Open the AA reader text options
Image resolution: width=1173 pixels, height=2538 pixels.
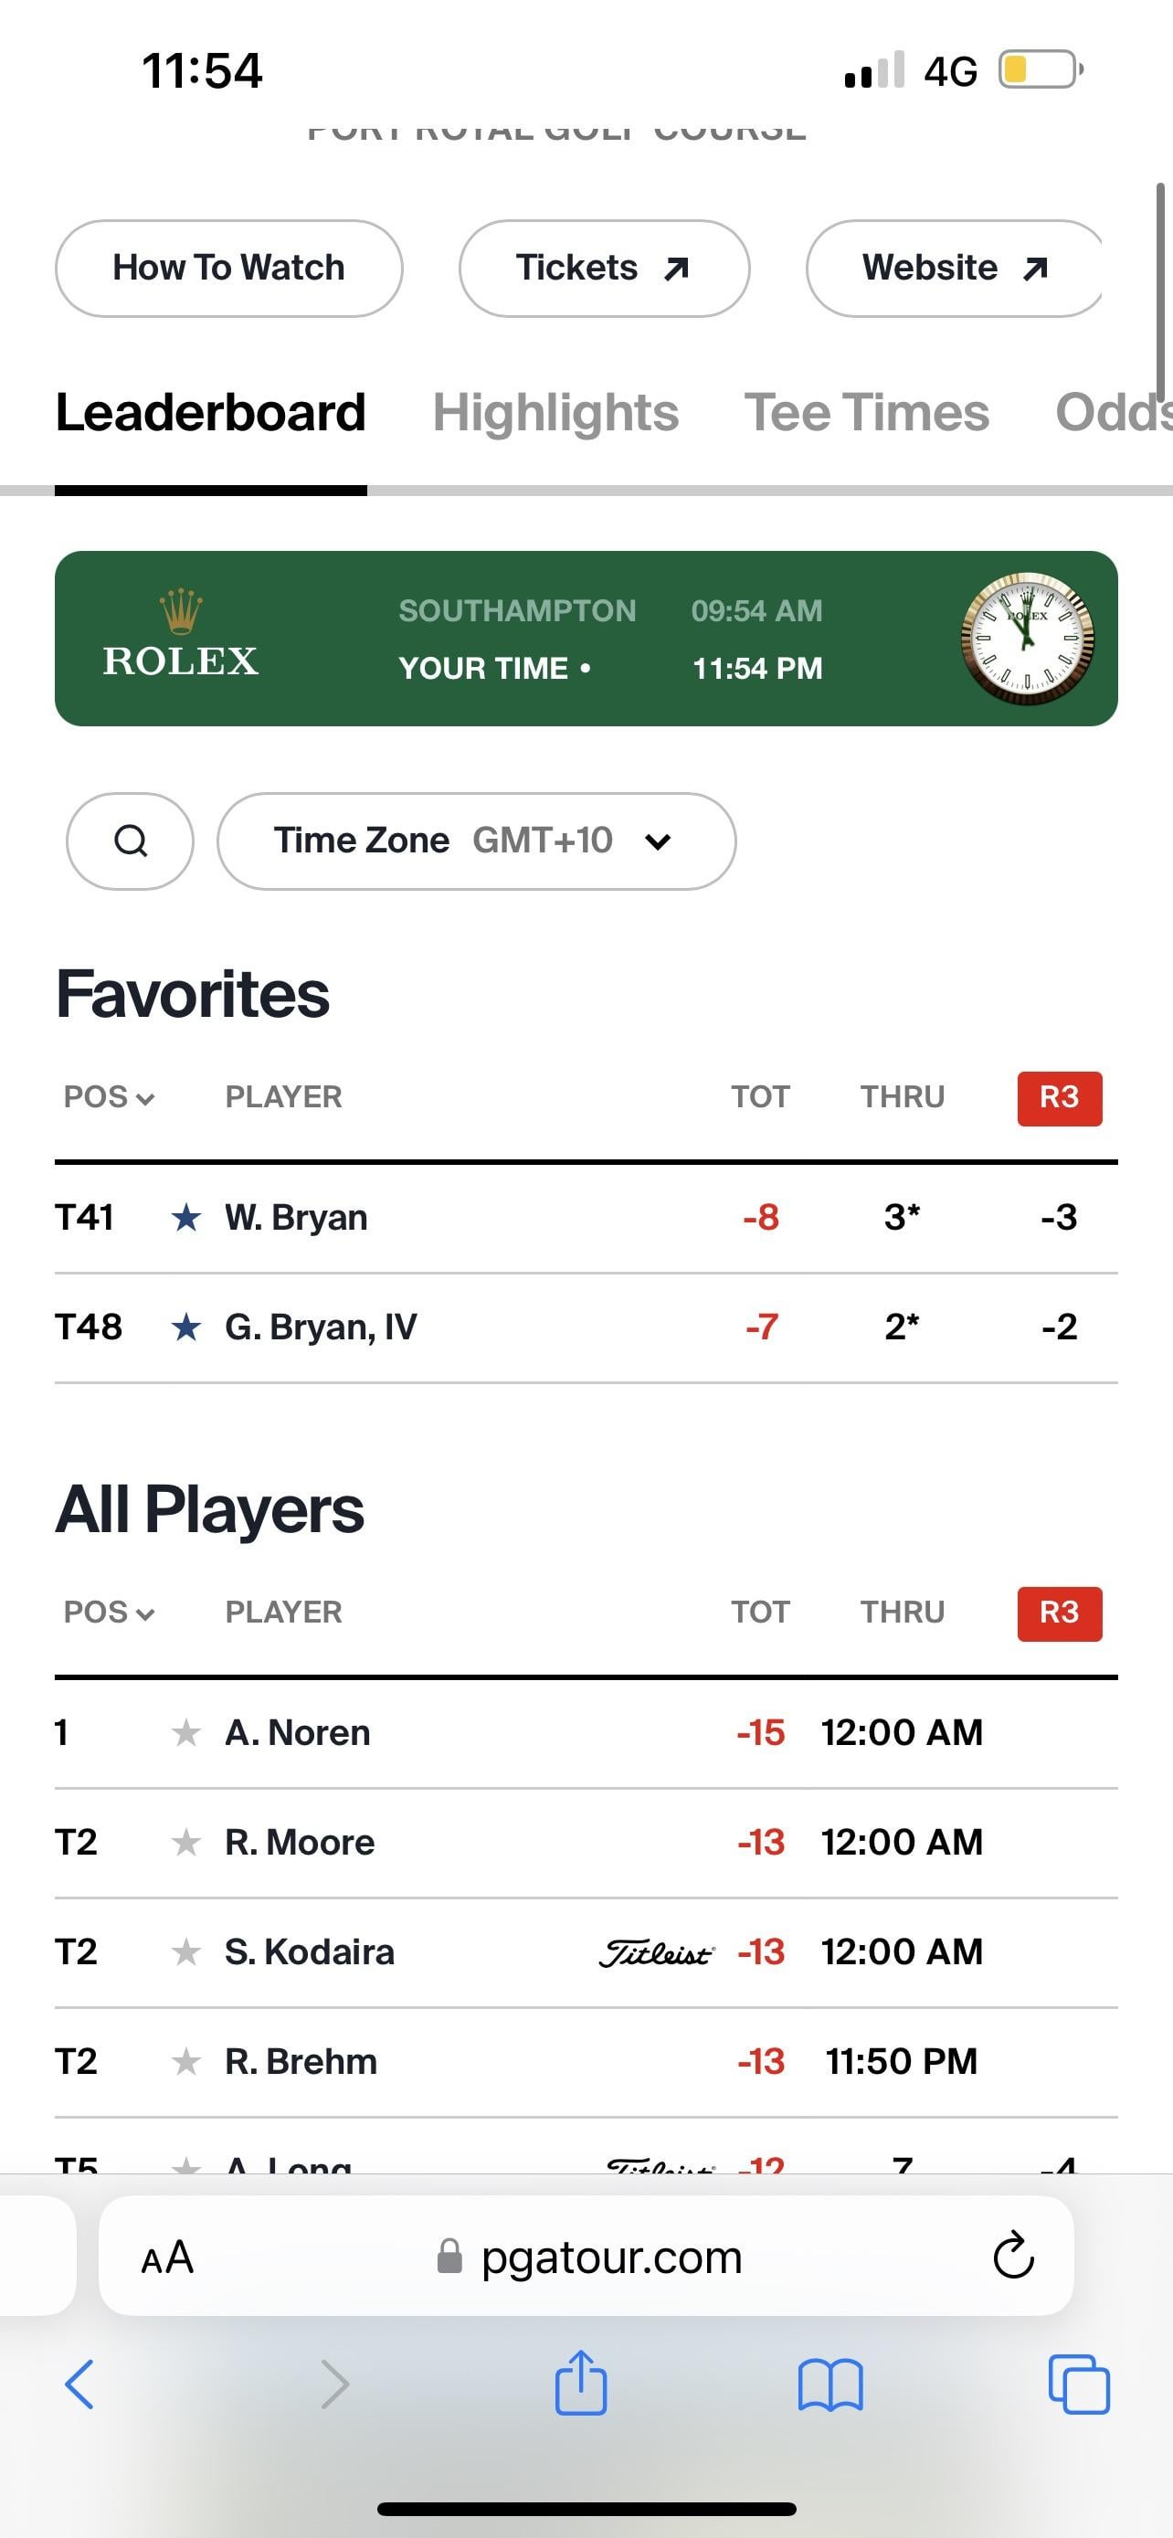167,2258
